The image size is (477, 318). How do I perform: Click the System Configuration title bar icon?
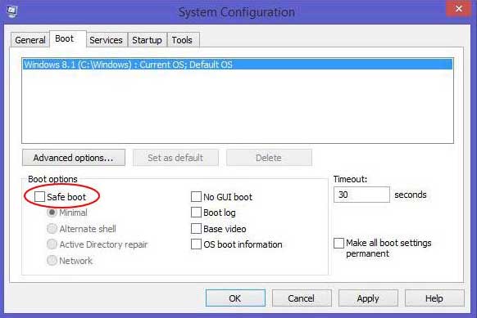(x=11, y=11)
